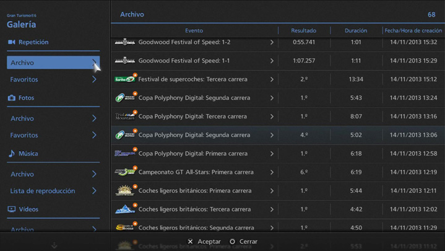This screenshot has width=445, height=251.
Task: Click the logo for Coches ligeros británicos: Primera carrera
Action: point(124,191)
